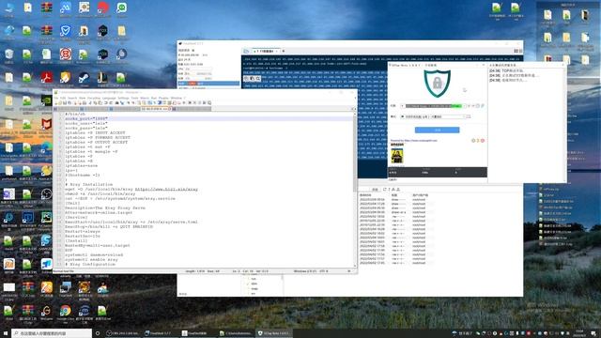601x338 pixels.
Task: Click the Windows Start button
Action: point(6,333)
